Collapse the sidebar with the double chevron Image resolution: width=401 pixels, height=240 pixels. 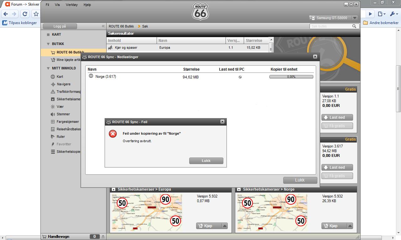tap(103, 26)
